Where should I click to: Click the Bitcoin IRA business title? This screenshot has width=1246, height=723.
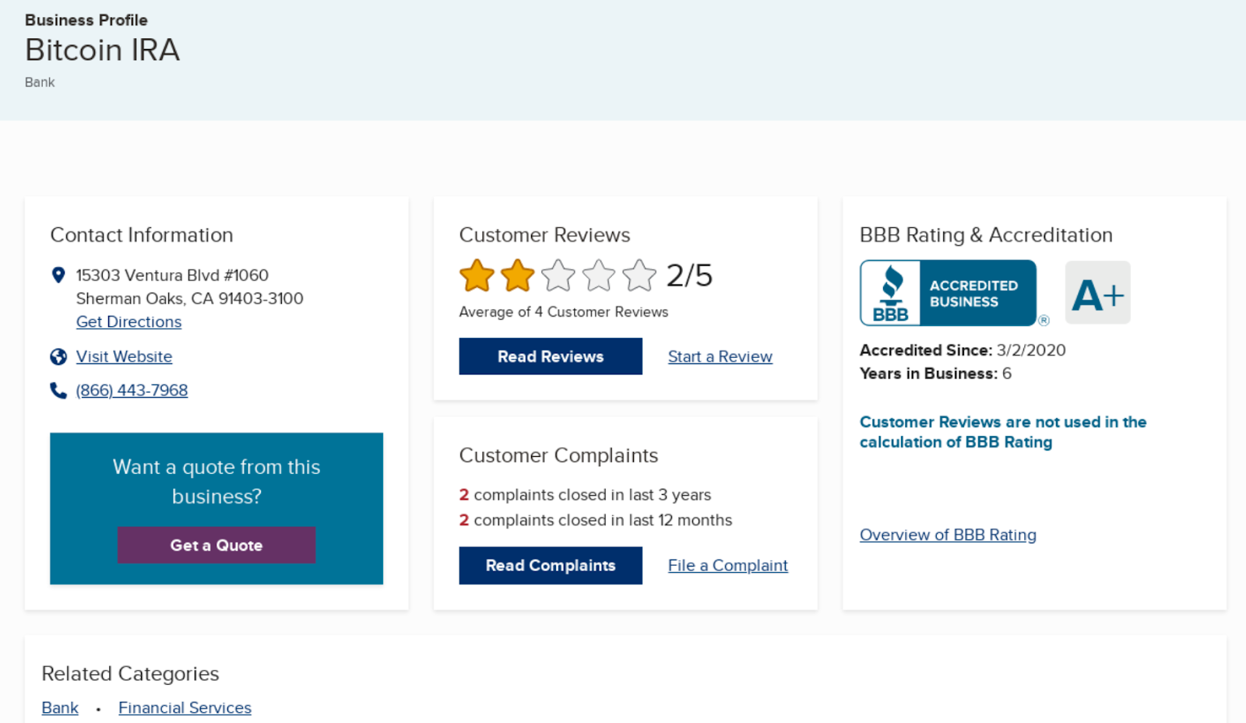click(102, 50)
